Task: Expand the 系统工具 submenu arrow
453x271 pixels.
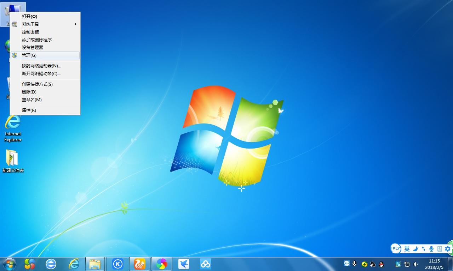Action: [x=75, y=24]
